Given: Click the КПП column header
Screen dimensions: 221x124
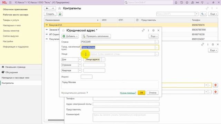Looking at the screenshot, I should coord(126,20).
